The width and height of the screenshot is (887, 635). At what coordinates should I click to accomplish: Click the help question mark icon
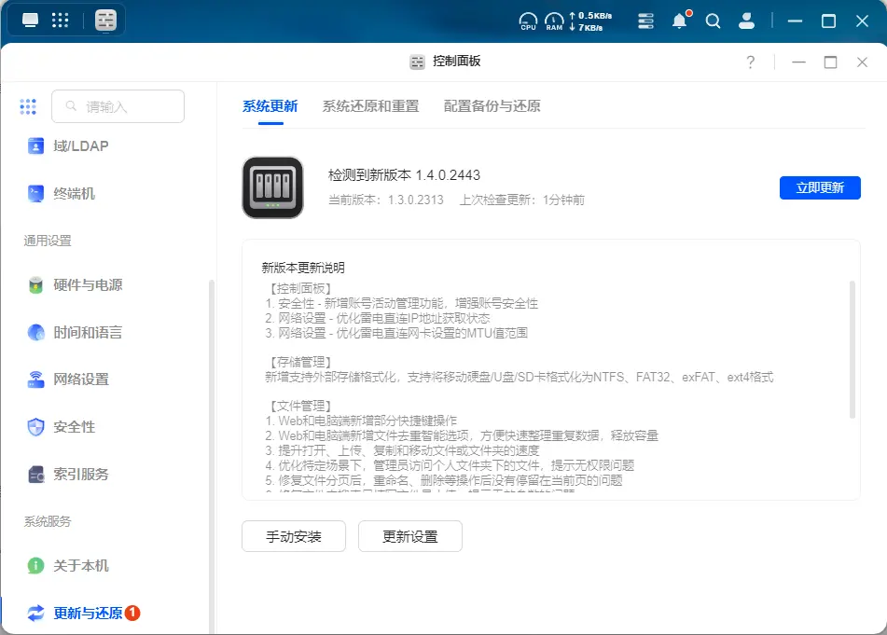coord(751,62)
